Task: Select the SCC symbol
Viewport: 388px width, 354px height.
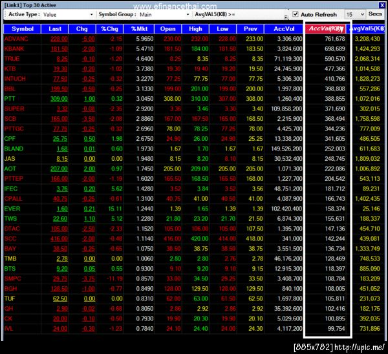Action: click(10, 239)
